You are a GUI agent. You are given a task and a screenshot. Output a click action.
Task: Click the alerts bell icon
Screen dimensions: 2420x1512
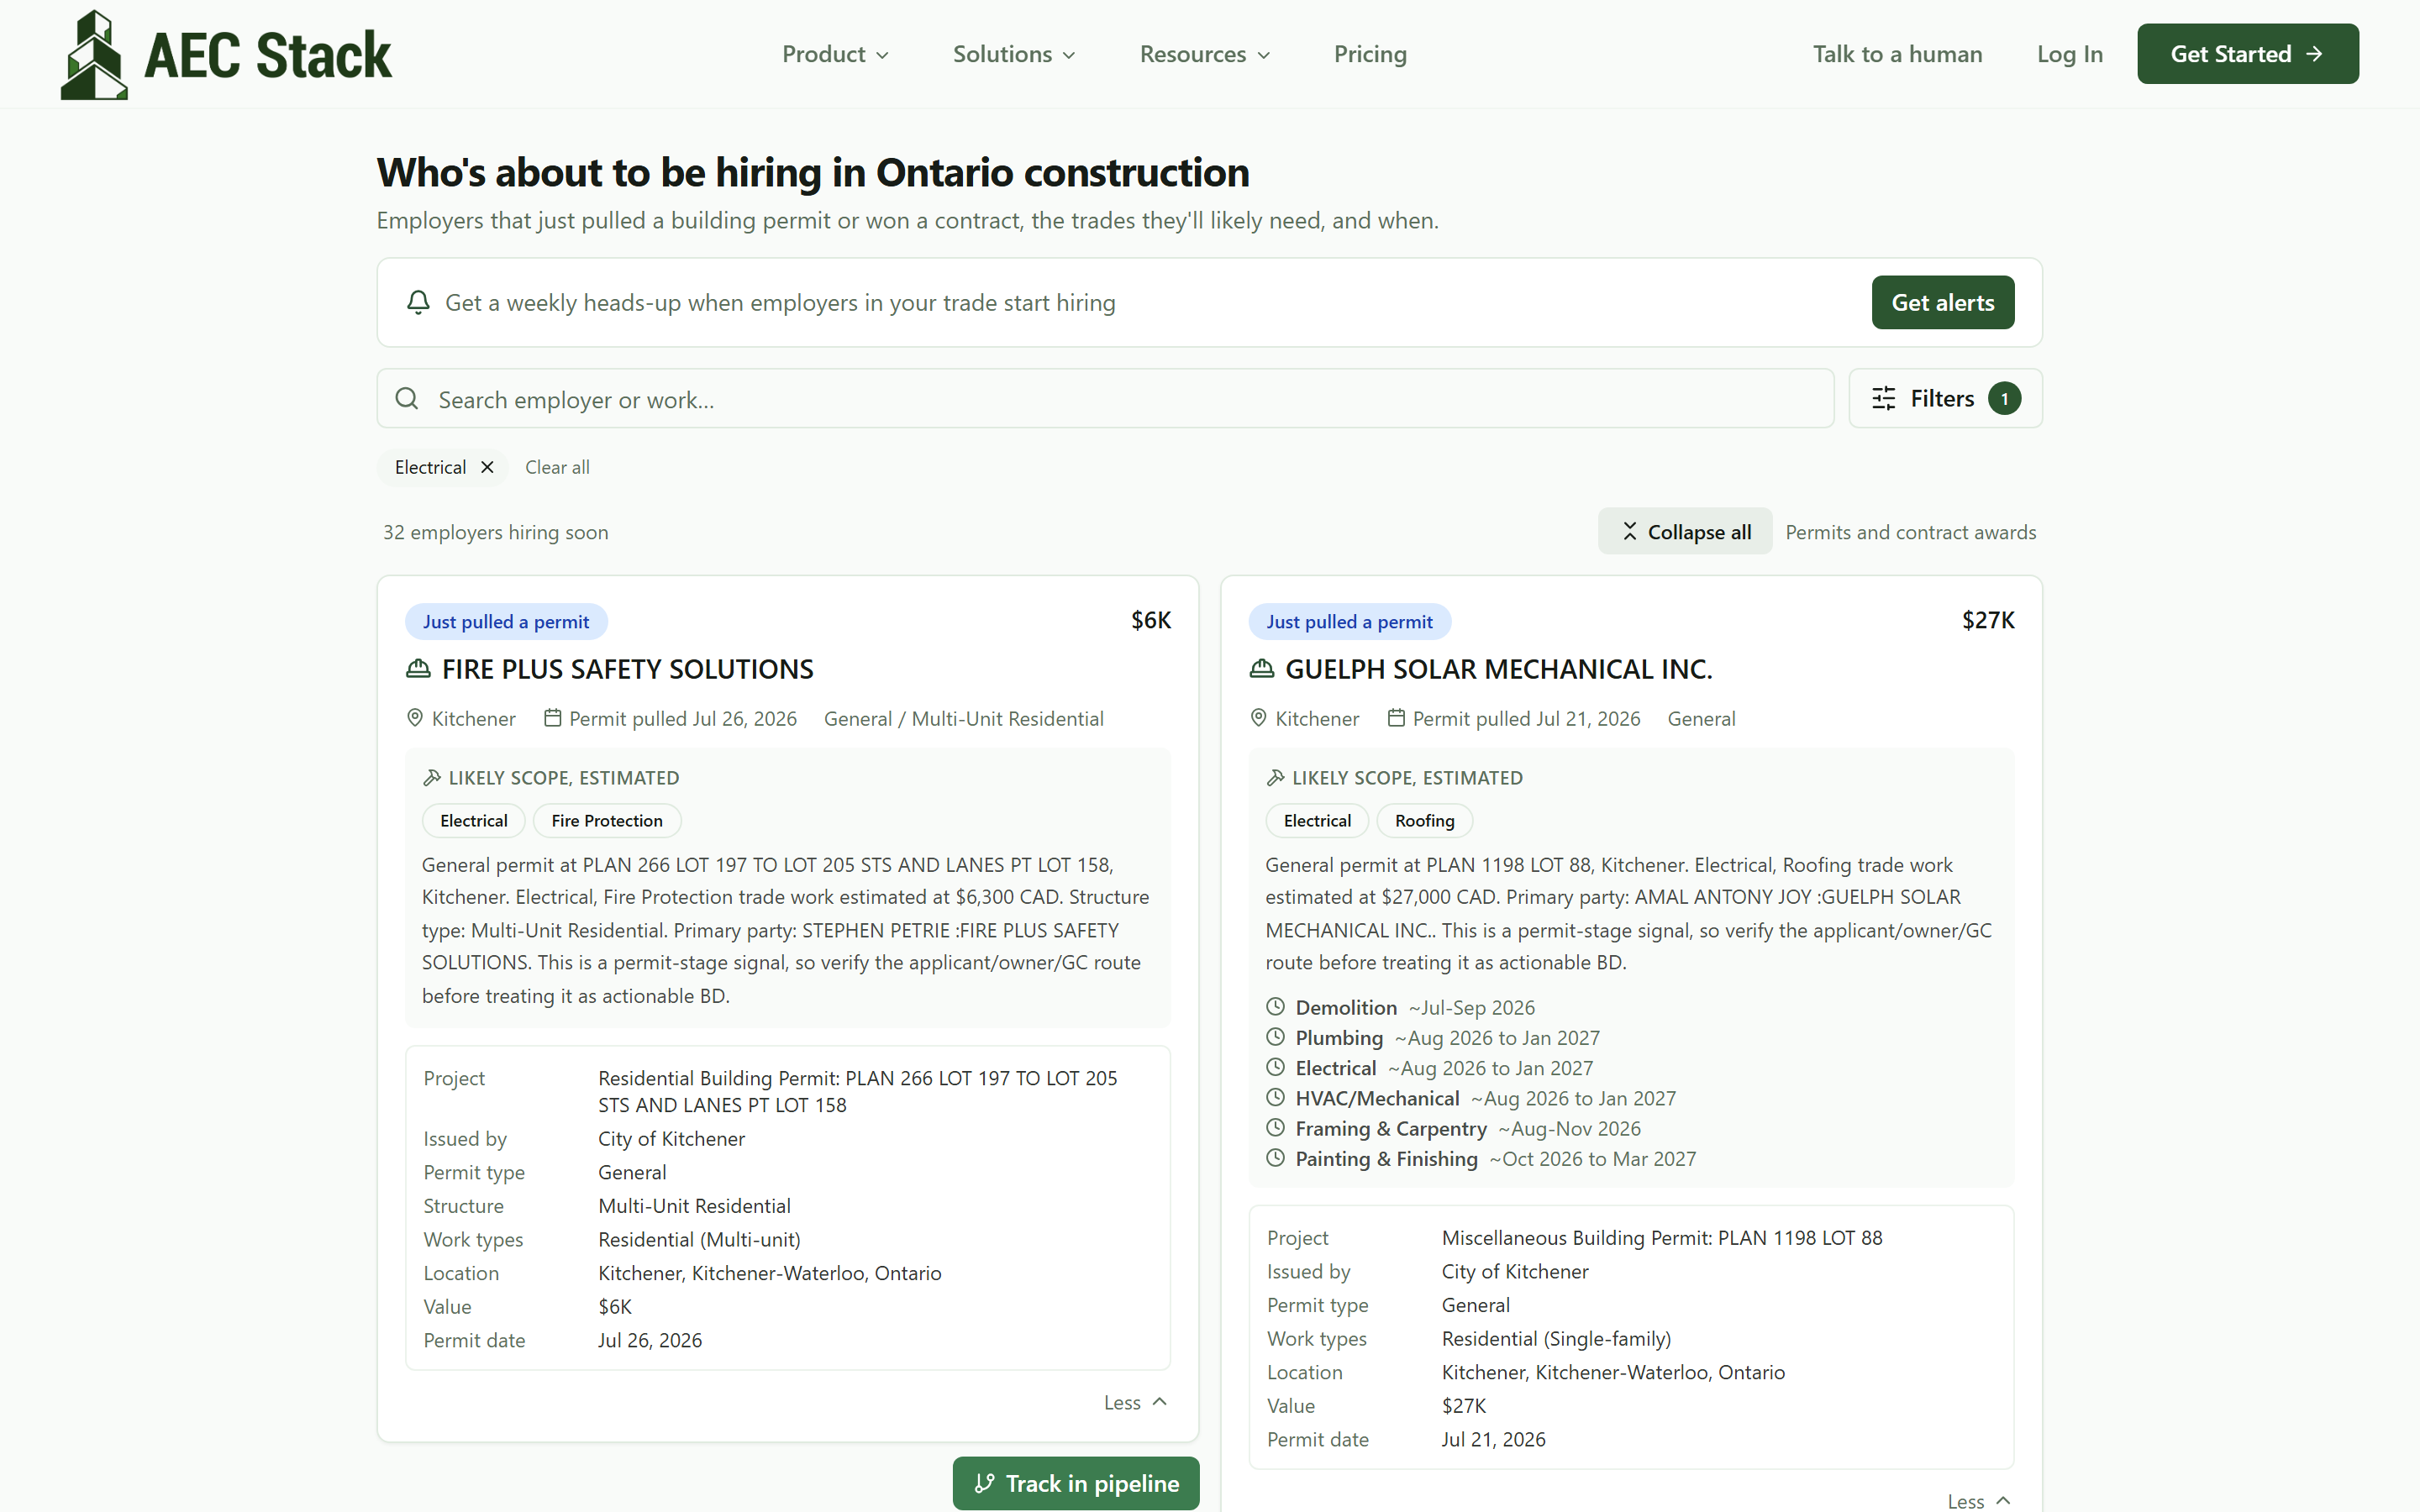click(x=419, y=302)
